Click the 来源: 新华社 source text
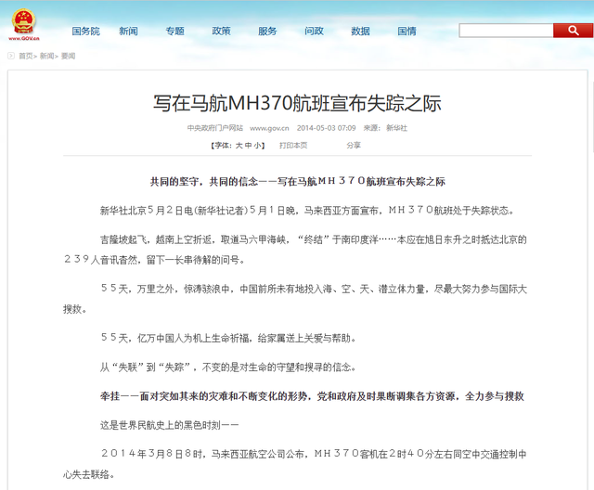 pyautogui.click(x=385, y=128)
